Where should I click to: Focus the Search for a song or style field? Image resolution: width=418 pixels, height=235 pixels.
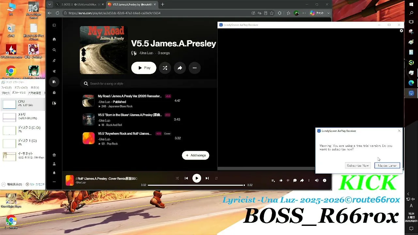coord(149,84)
